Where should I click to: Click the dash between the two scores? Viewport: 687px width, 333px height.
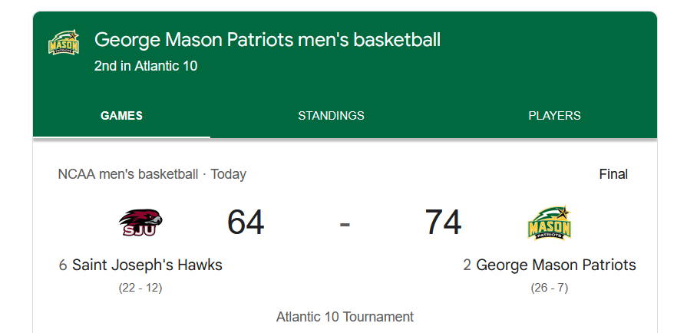tap(345, 223)
